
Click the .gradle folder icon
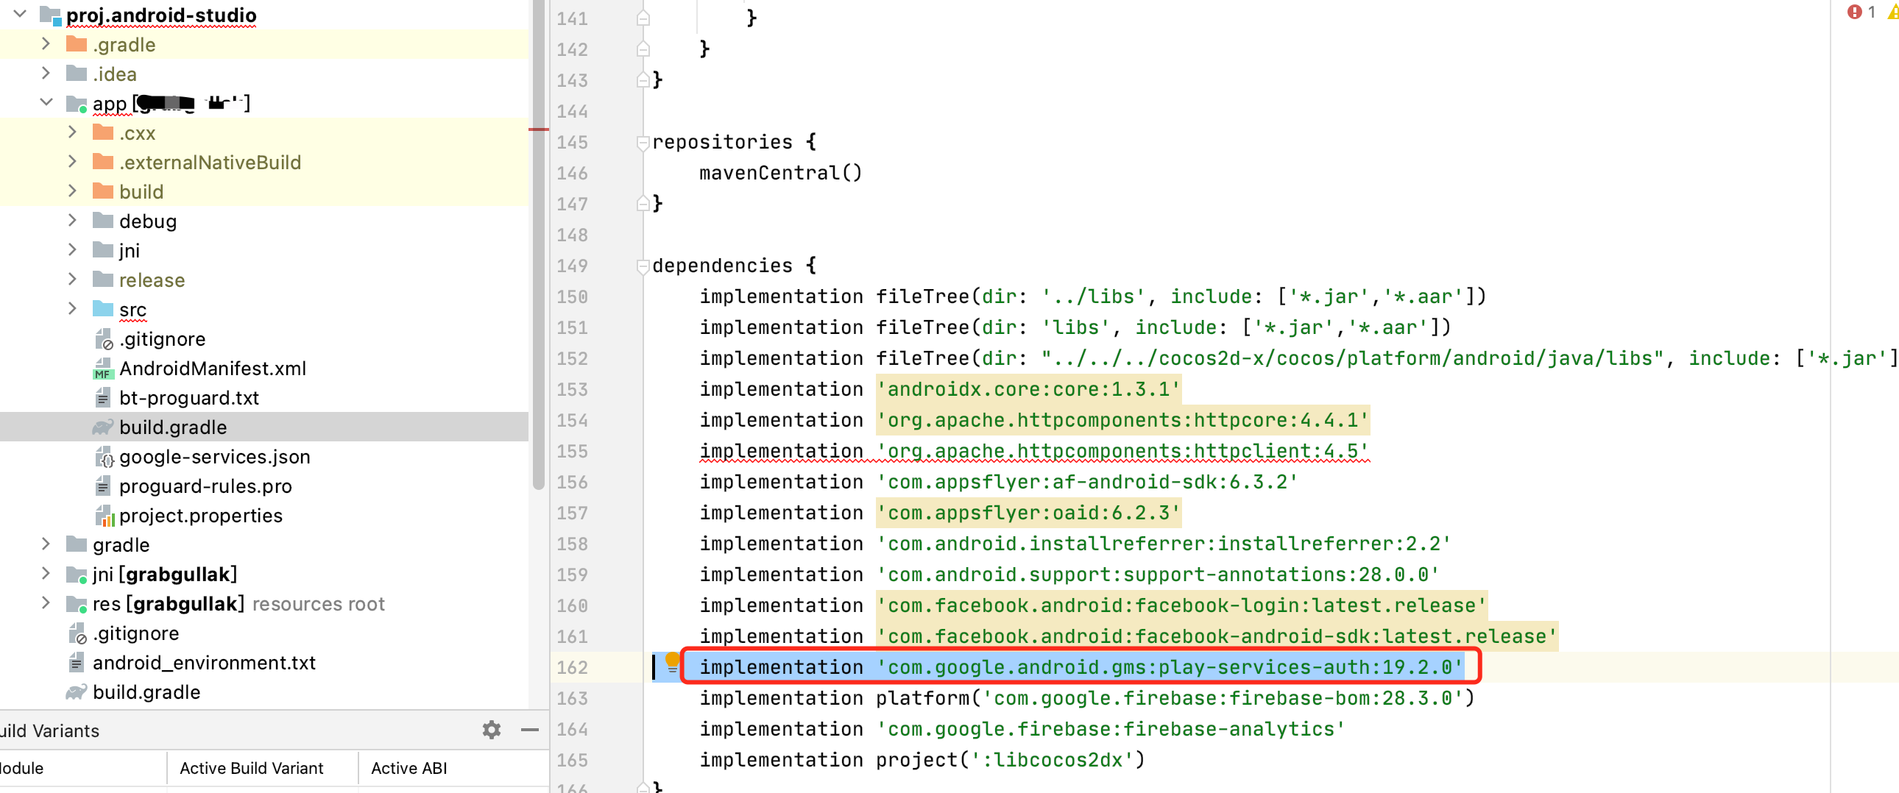coord(77,44)
